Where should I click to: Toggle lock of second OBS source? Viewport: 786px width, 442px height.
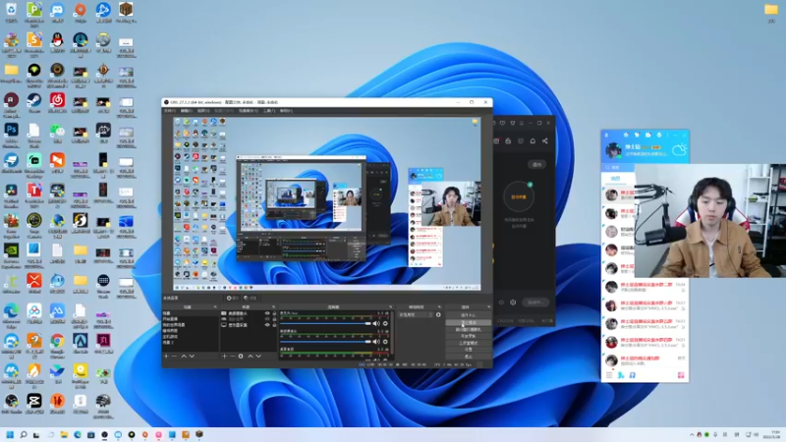pyautogui.click(x=274, y=318)
